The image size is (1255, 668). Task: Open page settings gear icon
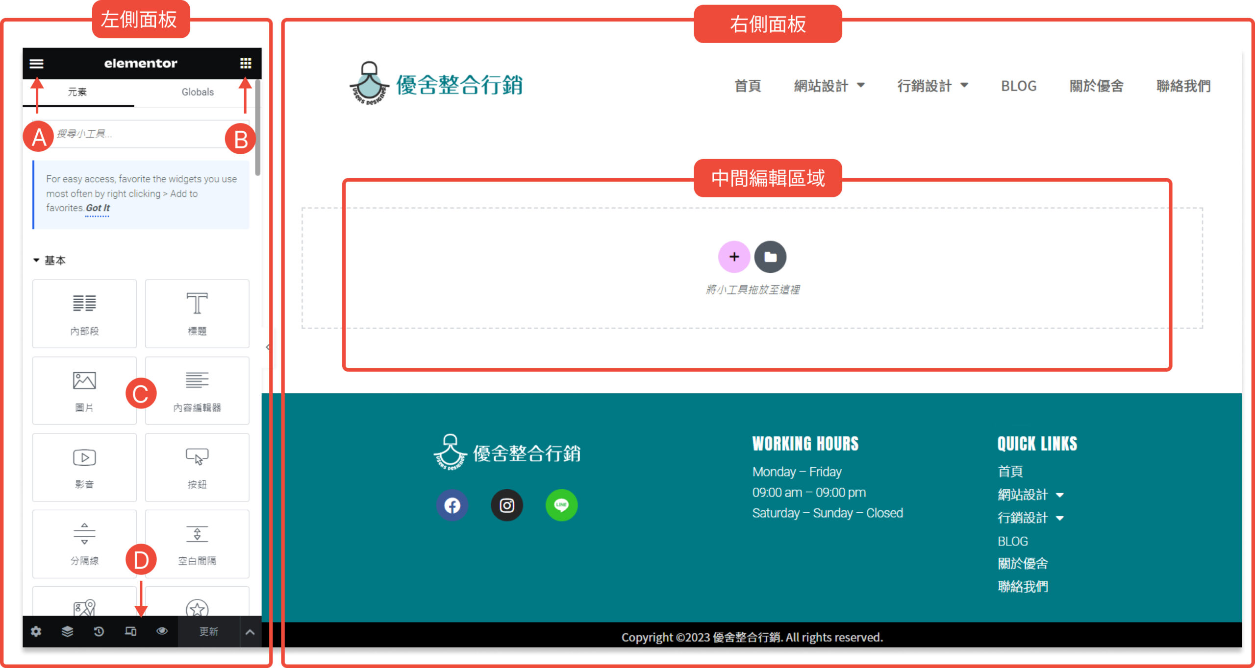pos(36,631)
